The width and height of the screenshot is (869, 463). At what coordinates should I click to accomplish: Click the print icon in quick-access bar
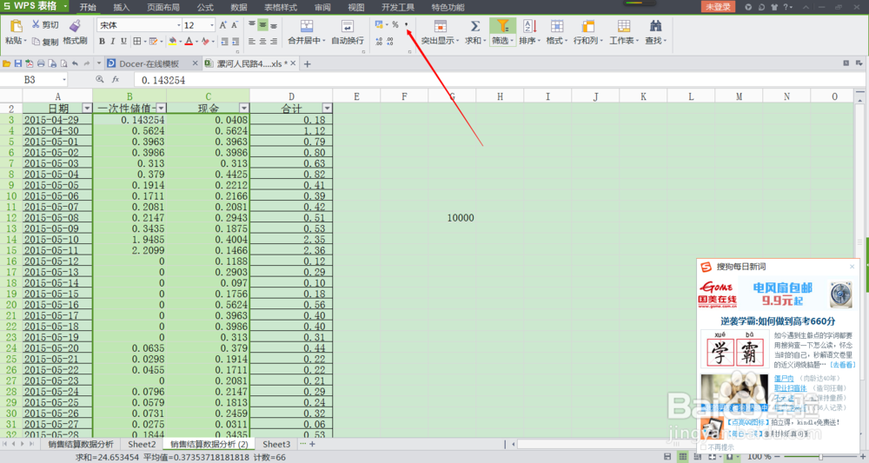point(41,63)
